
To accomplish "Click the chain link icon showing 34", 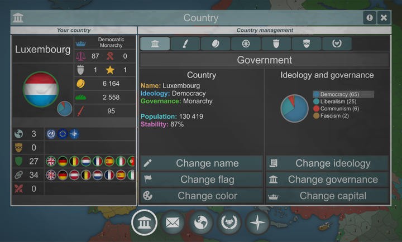I will coord(19,175).
